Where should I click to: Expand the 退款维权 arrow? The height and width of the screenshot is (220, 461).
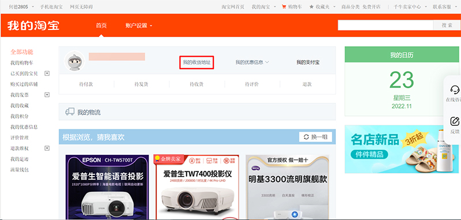click(x=47, y=148)
